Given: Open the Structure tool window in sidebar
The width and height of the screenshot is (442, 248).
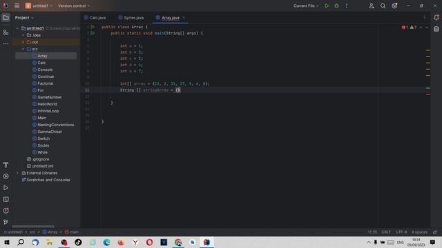Looking at the screenshot, I should point(6,32).
